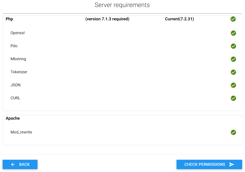This screenshot has height=172, width=245.
Task: Click the Mod_rewrite green checkmark
Action: 233,132
